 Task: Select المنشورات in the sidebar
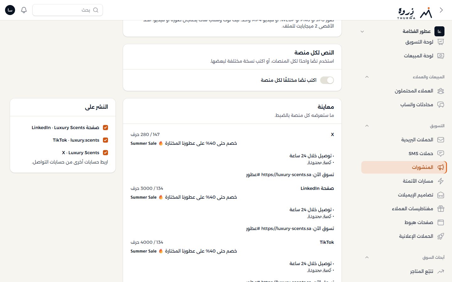(404, 167)
